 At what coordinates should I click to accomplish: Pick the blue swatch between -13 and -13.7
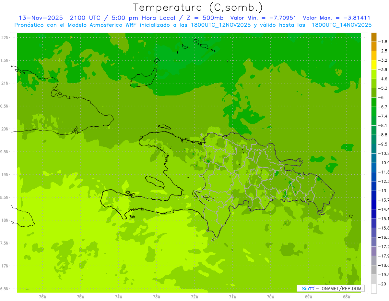374,195
